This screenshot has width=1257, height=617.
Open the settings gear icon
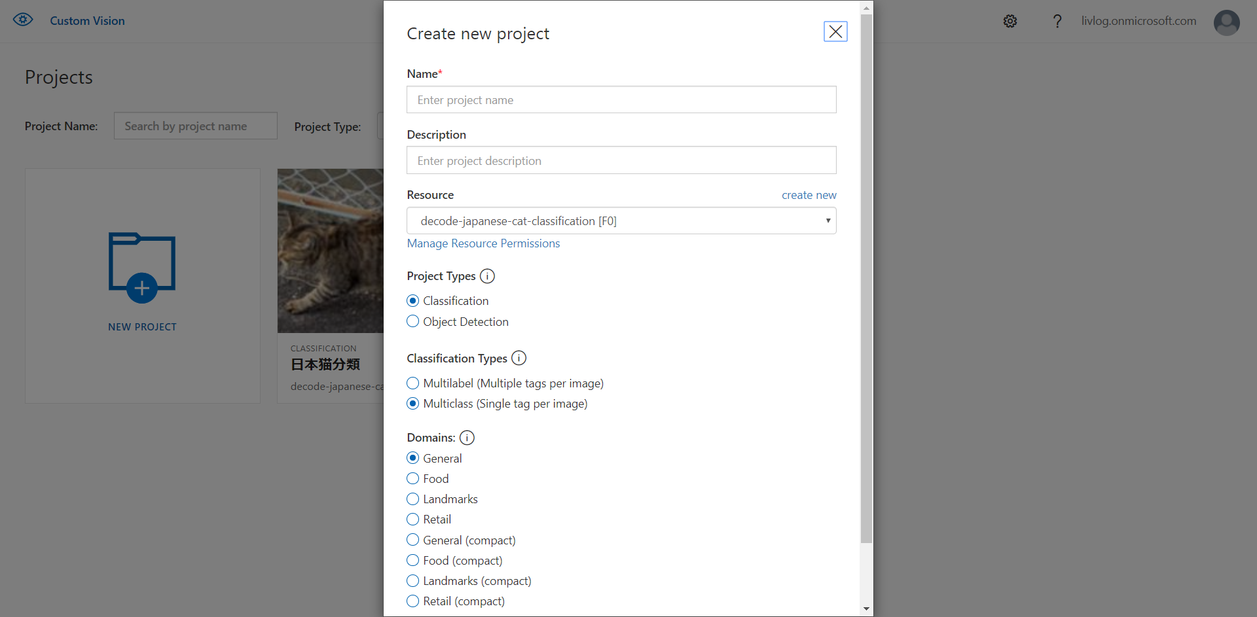click(x=1010, y=21)
